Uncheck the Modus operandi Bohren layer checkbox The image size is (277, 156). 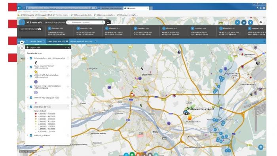point(31,67)
